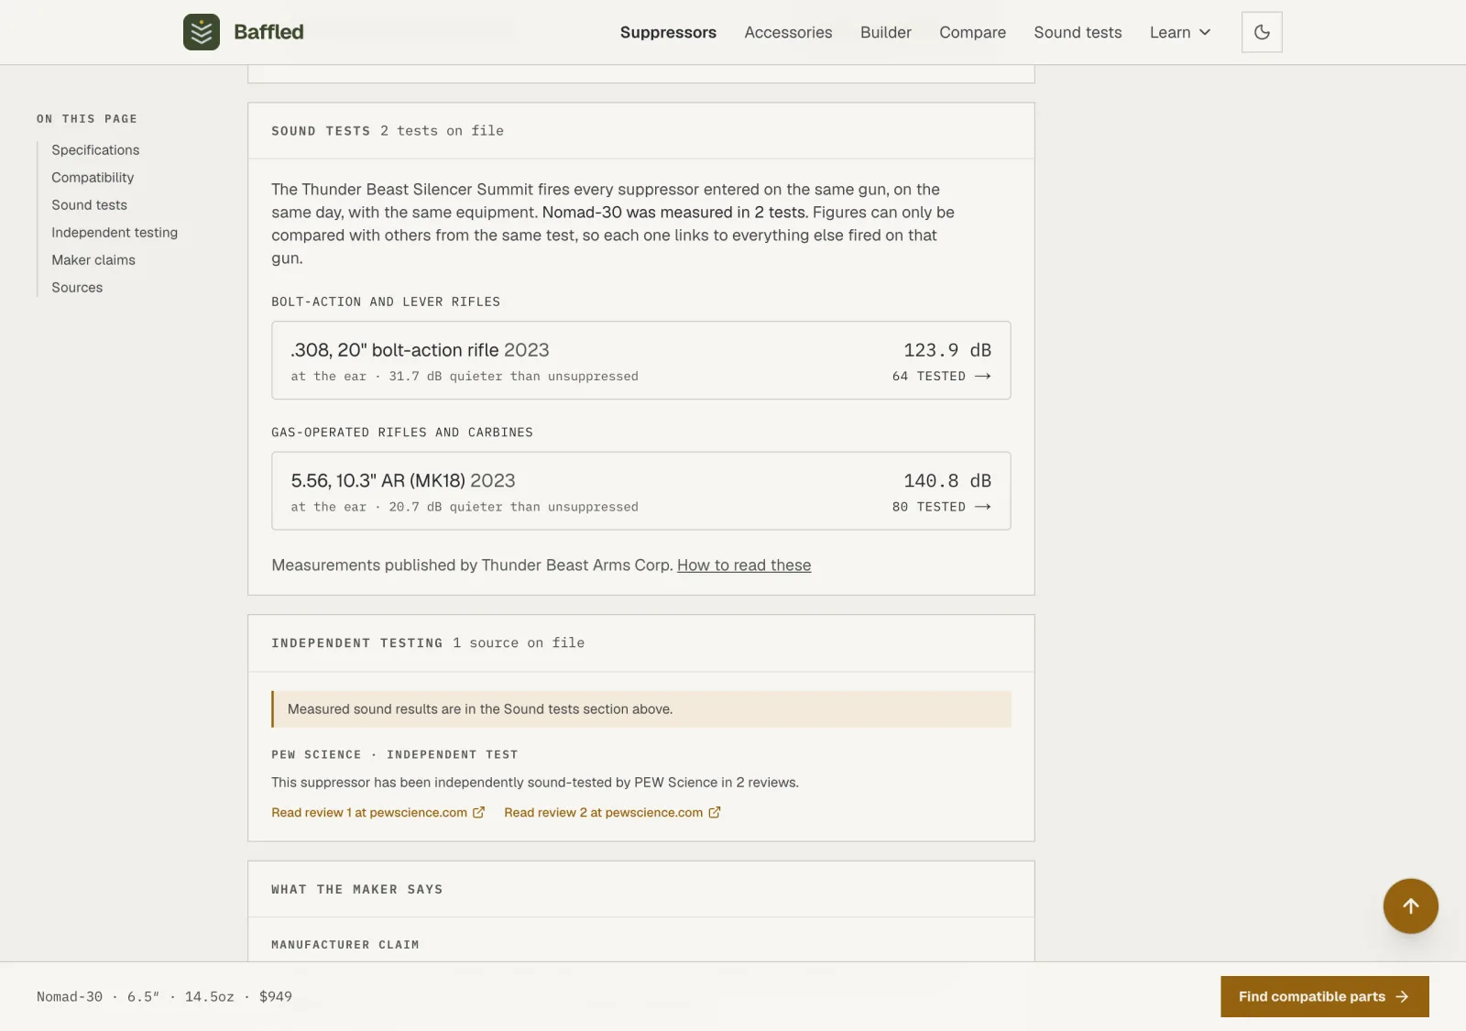
Task: Click the arrow next to 80 TESTED
Action: pyautogui.click(x=982, y=507)
